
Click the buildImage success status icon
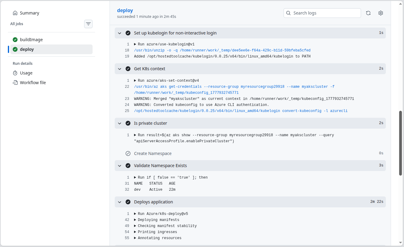pos(15,40)
